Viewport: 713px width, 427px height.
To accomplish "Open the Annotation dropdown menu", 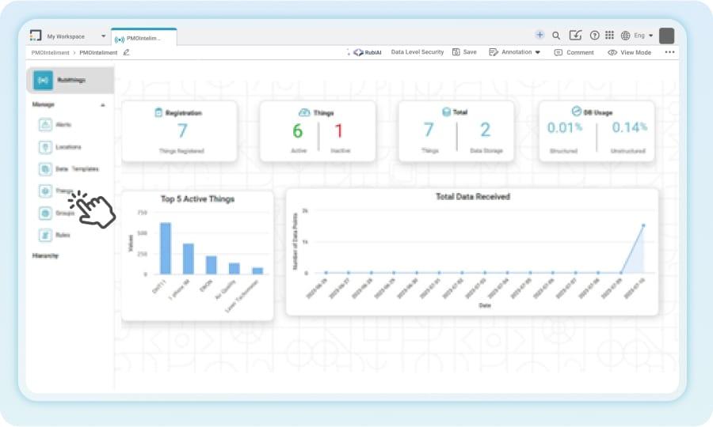I will [x=515, y=52].
